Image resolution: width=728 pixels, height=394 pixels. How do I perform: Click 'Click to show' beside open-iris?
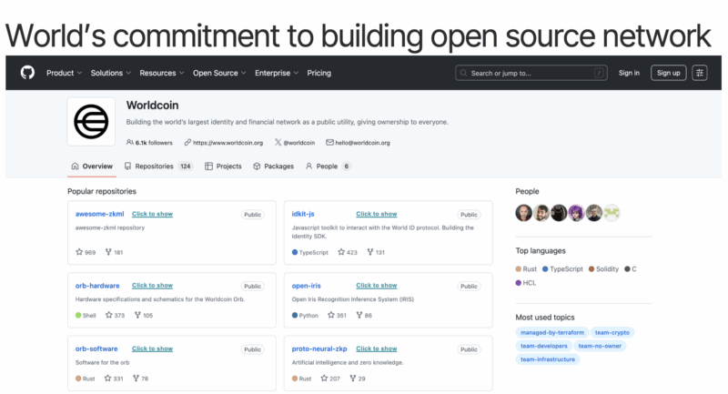377,286
